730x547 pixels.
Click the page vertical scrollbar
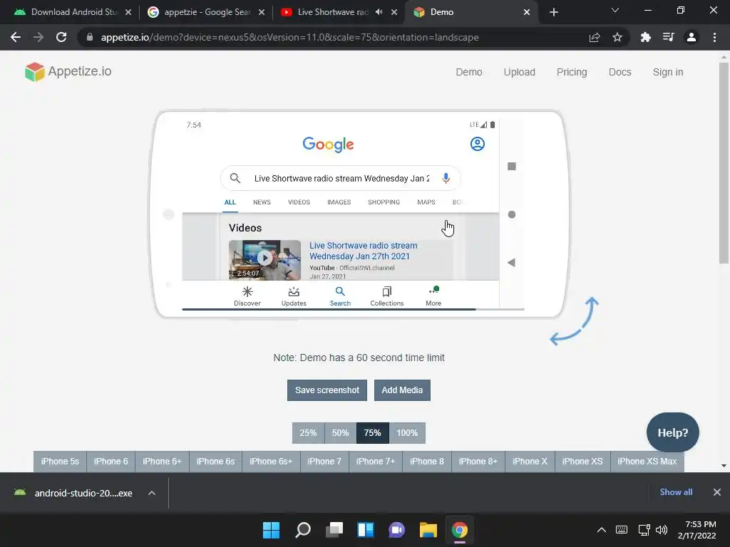click(x=724, y=163)
